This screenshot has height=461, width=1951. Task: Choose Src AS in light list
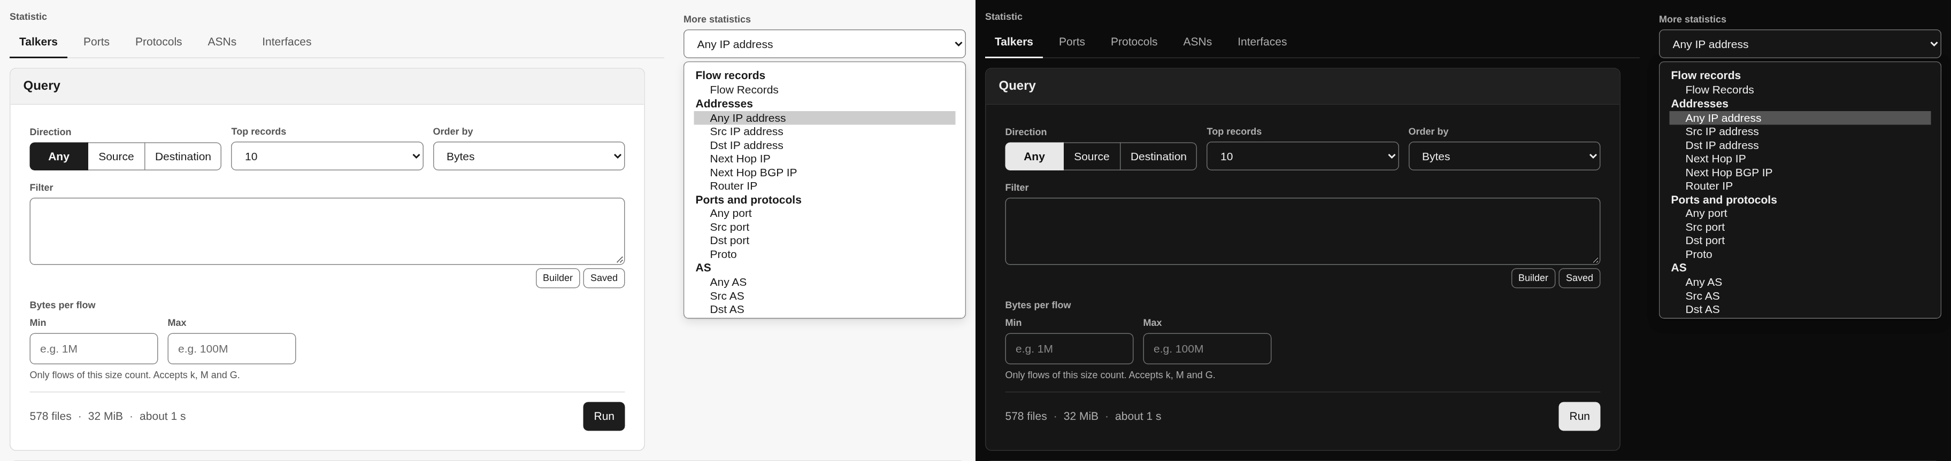click(x=825, y=296)
